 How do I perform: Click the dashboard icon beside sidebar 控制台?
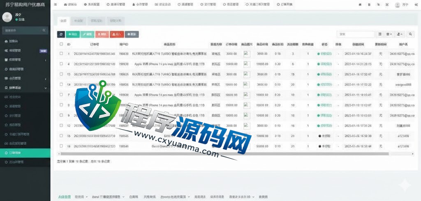(x=6, y=41)
